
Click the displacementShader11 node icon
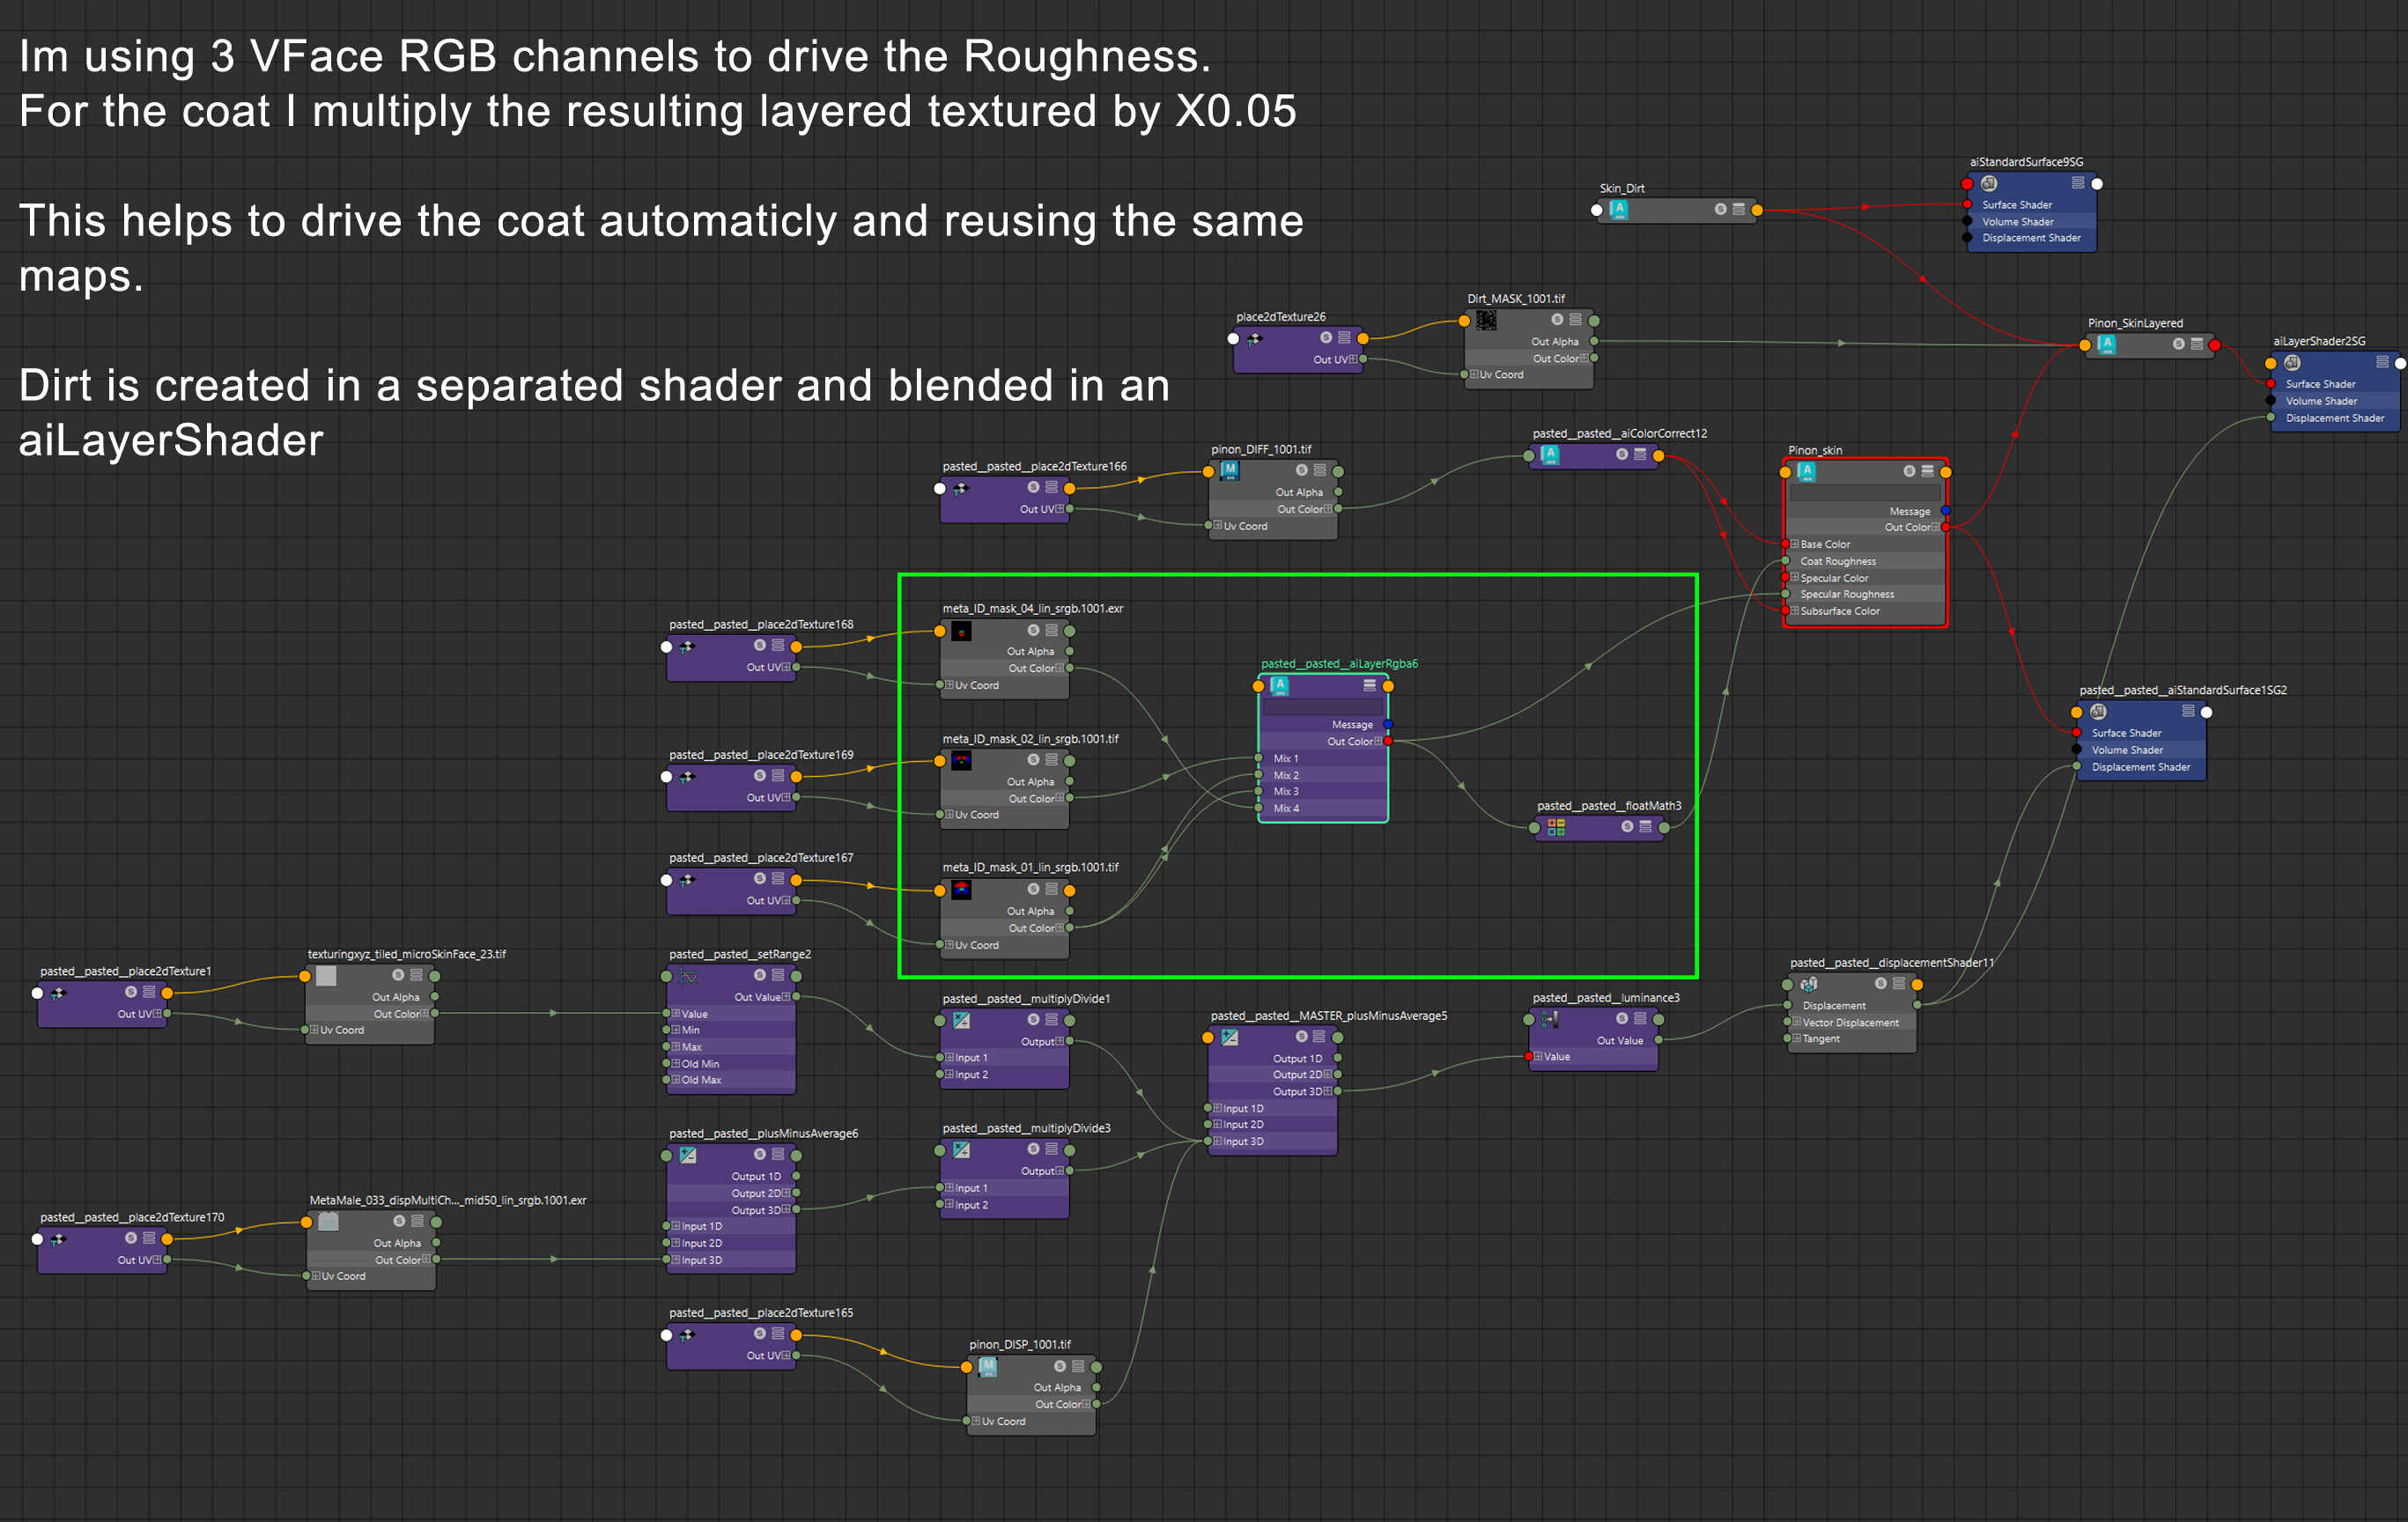(1808, 984)
